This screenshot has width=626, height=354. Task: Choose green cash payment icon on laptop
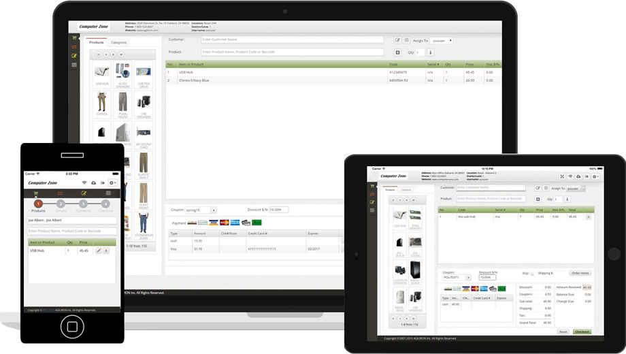(257, 223)
